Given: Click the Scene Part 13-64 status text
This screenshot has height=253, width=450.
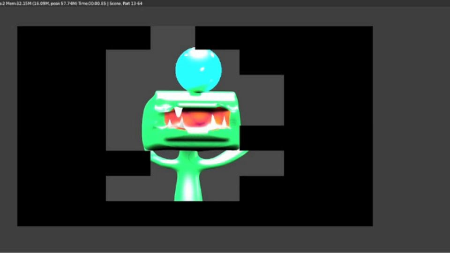Looking at the screenshot, I should pos(126,3).
